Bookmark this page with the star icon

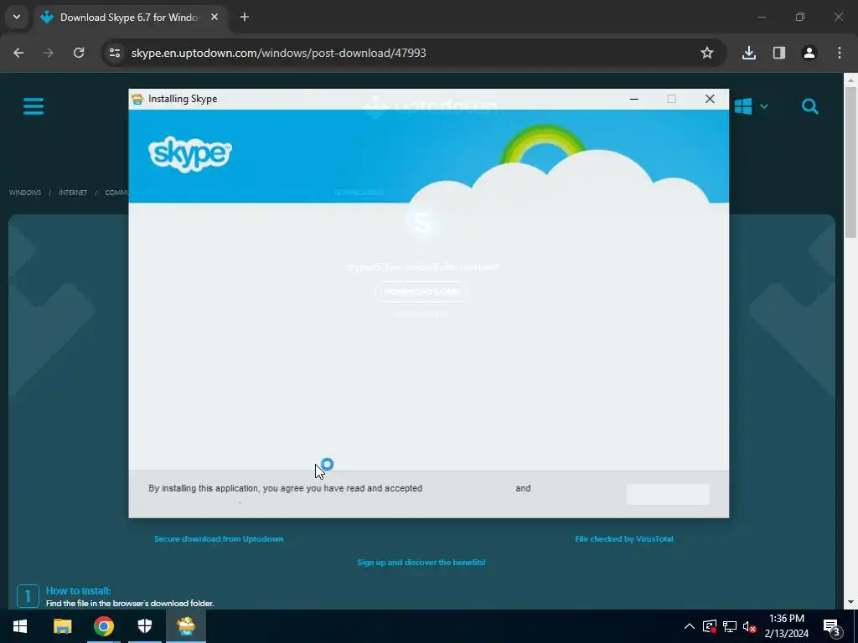(707, 53)
